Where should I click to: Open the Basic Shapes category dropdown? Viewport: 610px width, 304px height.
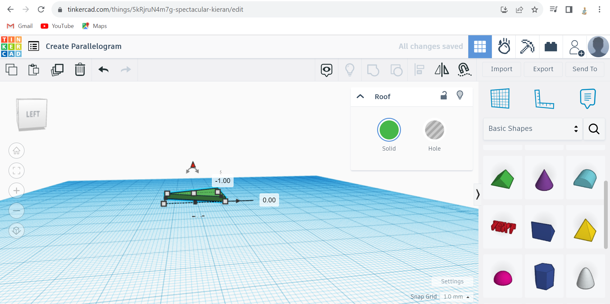pyautogui.click(x=533, y=129)
